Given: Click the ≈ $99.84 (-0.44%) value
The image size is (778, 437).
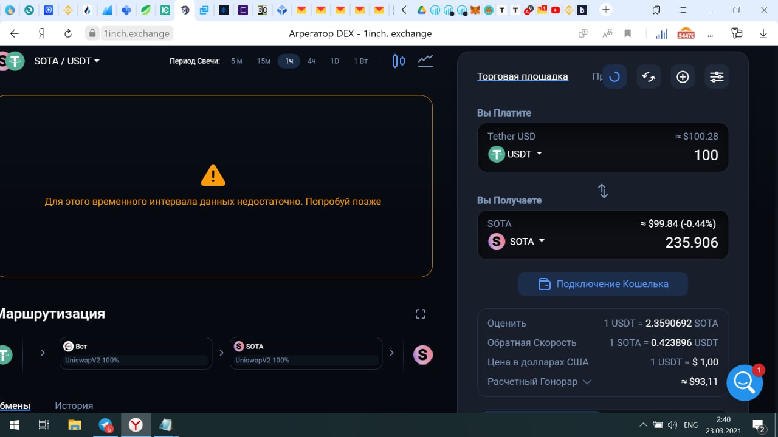Looking at the screenshot, I should tap(678, 224).
